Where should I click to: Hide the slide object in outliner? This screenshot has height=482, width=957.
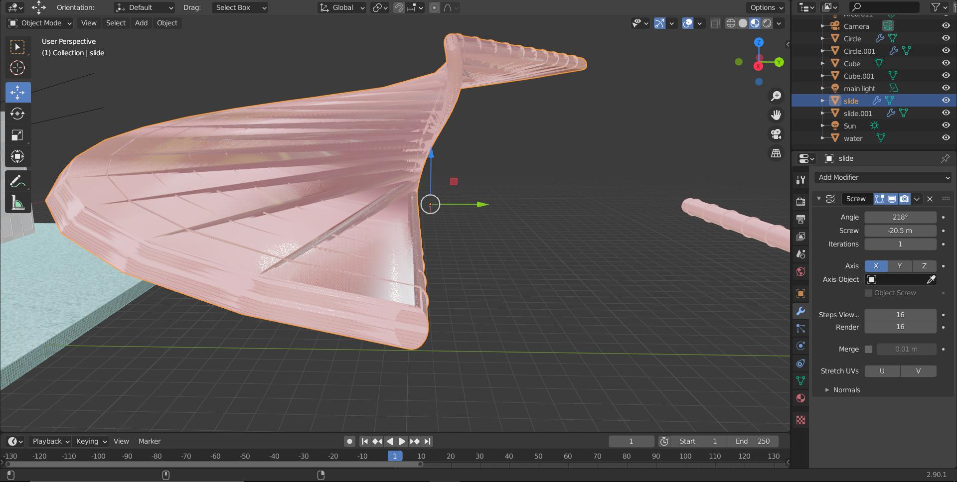point(946,101)
